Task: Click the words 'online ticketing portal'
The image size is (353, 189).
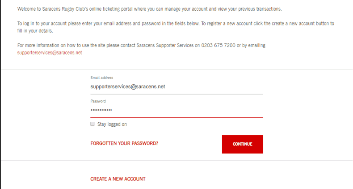Action: (x=111, y=9)
